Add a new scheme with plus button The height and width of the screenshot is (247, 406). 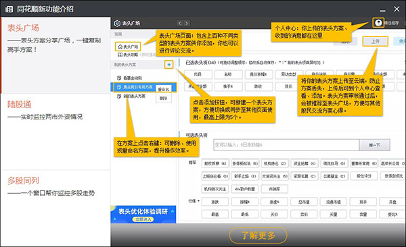tap(168, 65)
